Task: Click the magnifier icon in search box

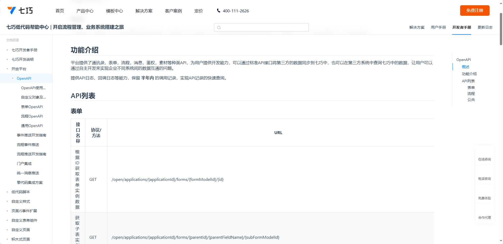Action: (219, 28)
